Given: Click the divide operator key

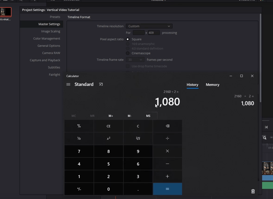Looking at the screenshot, I should pyautogui.click(x=167, y=139).
